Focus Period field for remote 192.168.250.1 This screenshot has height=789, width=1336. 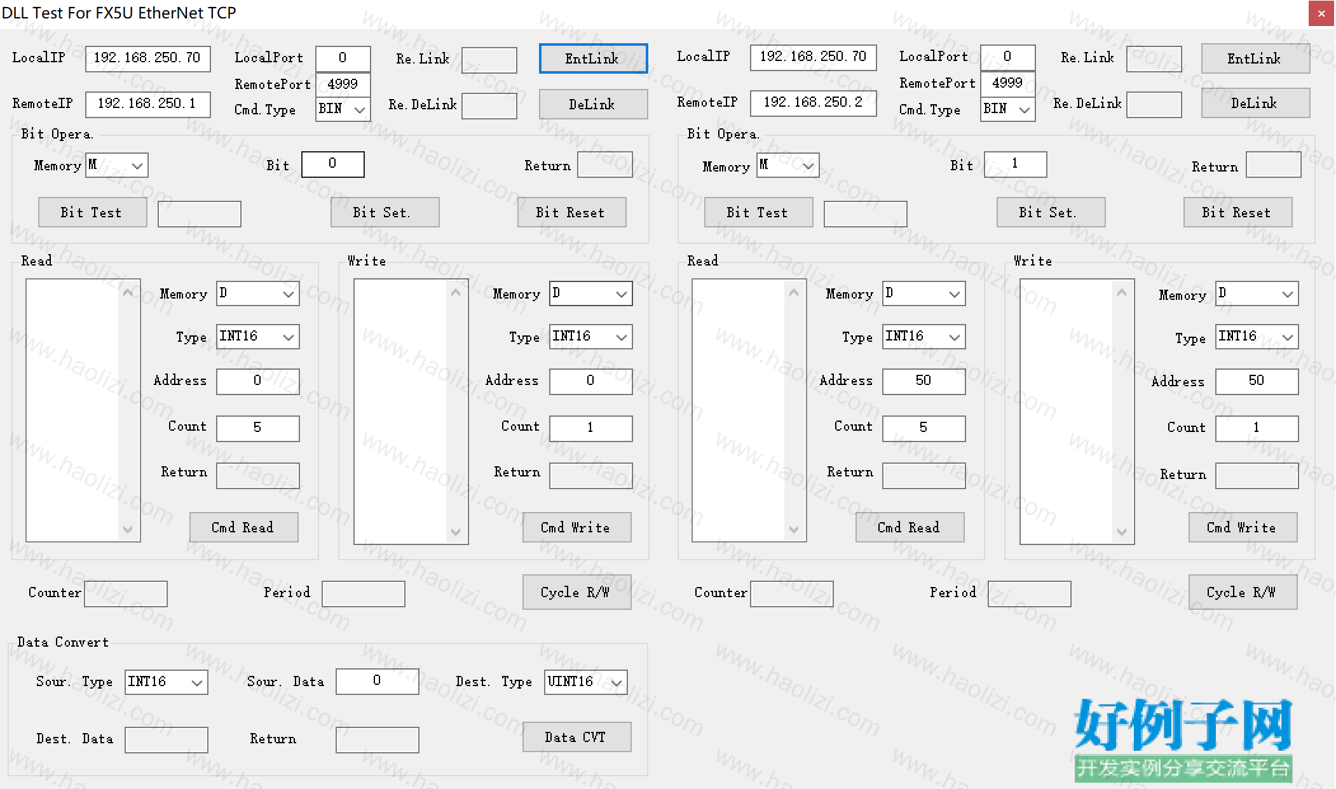click(x=363, y=593)
